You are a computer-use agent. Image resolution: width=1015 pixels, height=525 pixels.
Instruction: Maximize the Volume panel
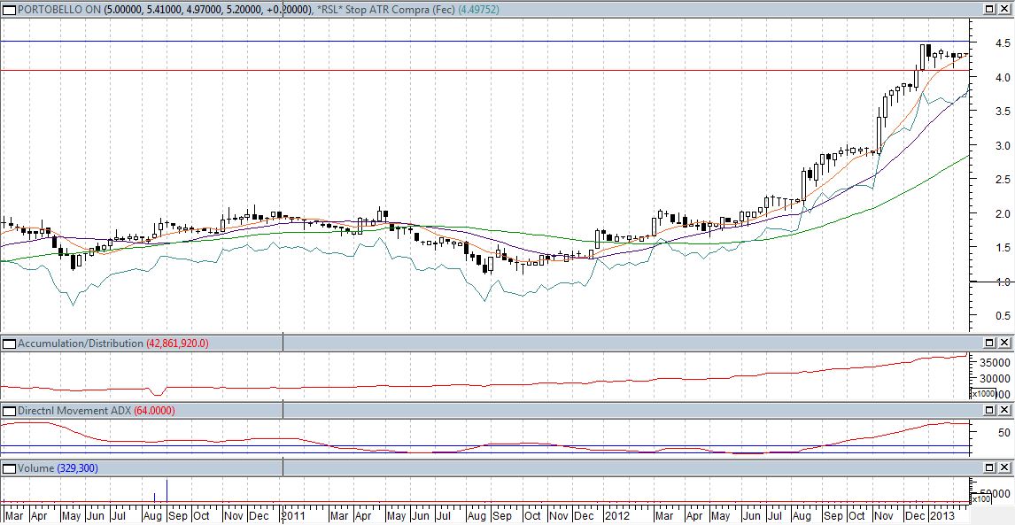pos(989,467)
